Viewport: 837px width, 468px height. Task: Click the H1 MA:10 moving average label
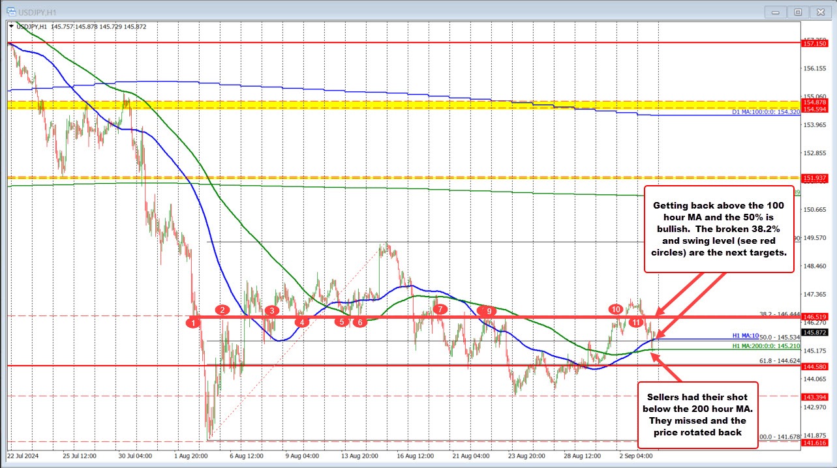coord(744,334)
